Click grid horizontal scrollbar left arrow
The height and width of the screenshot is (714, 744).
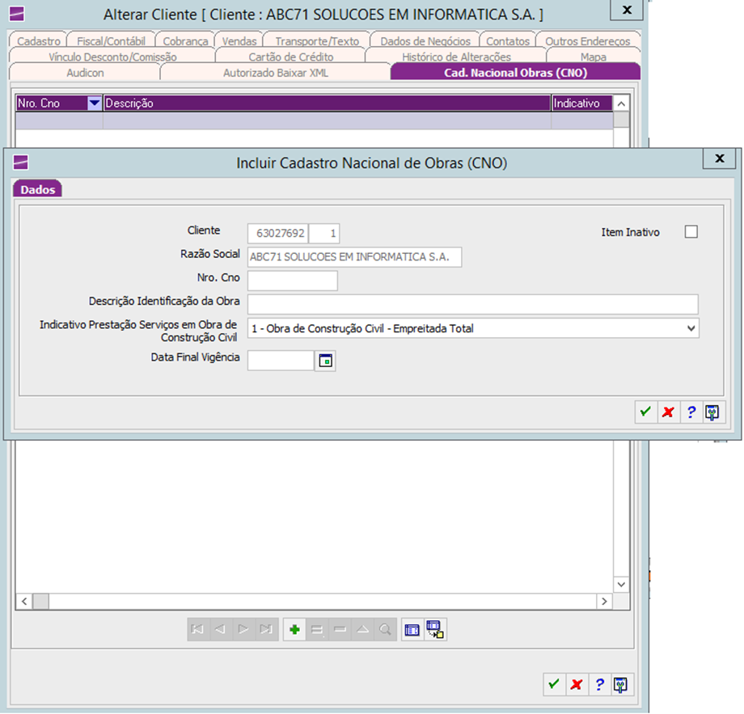point(24,601)
